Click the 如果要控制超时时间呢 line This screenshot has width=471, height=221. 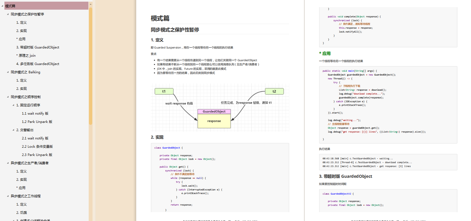click(333, 184)
